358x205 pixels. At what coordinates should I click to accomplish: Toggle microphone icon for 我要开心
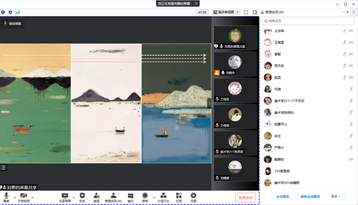(351, 124)
